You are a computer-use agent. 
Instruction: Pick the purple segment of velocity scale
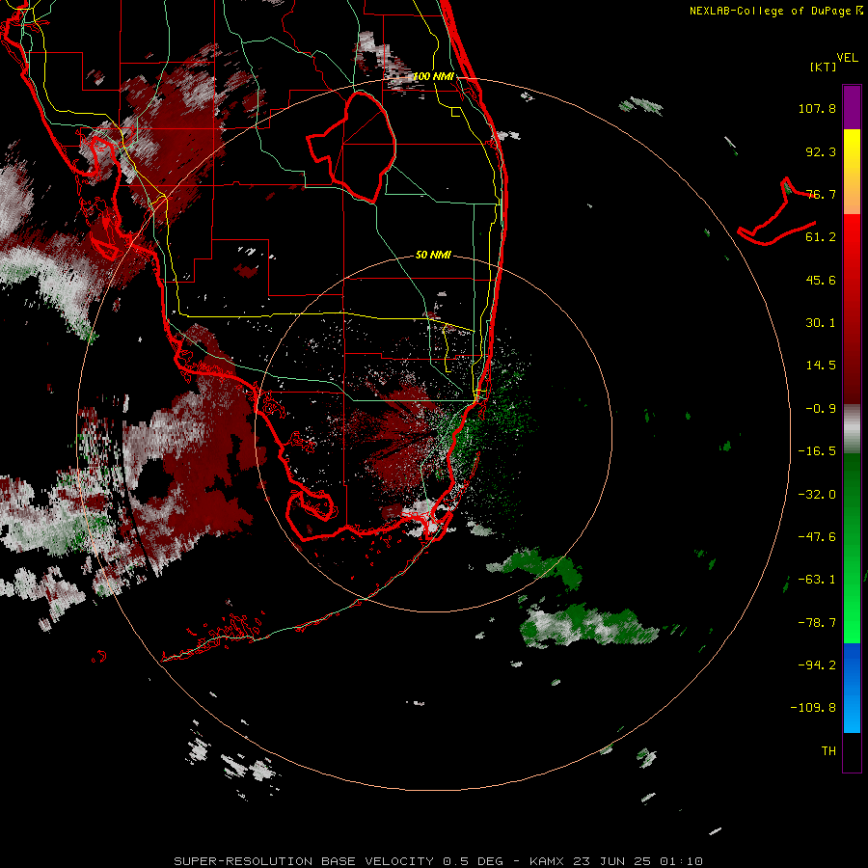852,107
